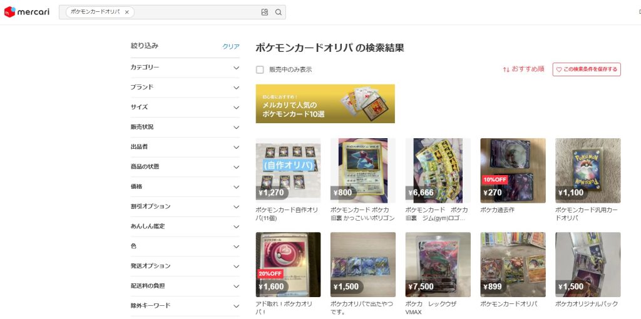Click the magnifying glass search icon
Image resolution: width=641 pixels, height=319 pixels.
279,12
